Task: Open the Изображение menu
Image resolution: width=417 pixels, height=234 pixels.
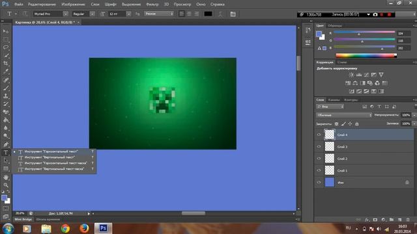Action: pyautogui.click(x=73, y=5)
